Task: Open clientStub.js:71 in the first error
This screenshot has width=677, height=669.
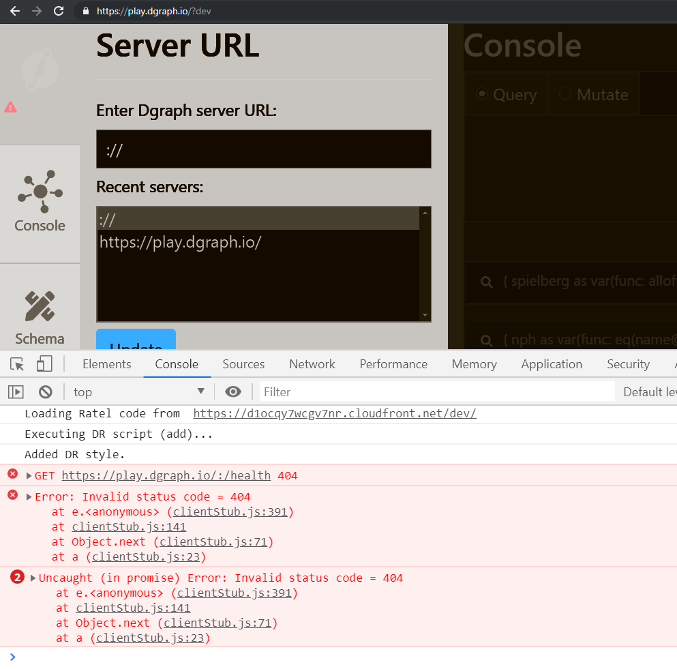Action: [213, 541]
